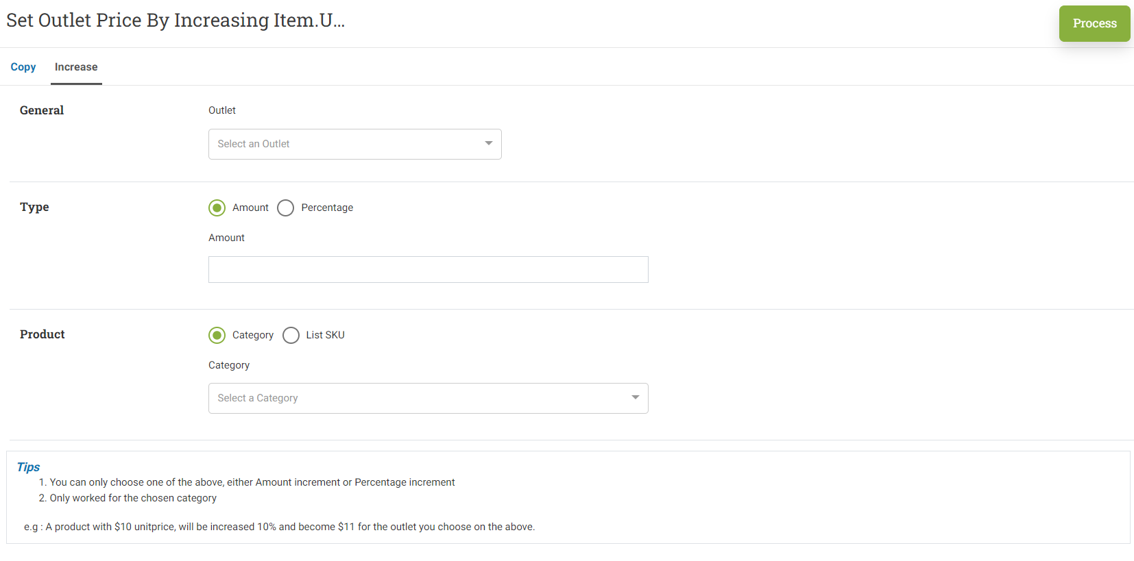Choose the Amount radio button
Screen dimensions: 1134x561
click(x=217, y=208)
